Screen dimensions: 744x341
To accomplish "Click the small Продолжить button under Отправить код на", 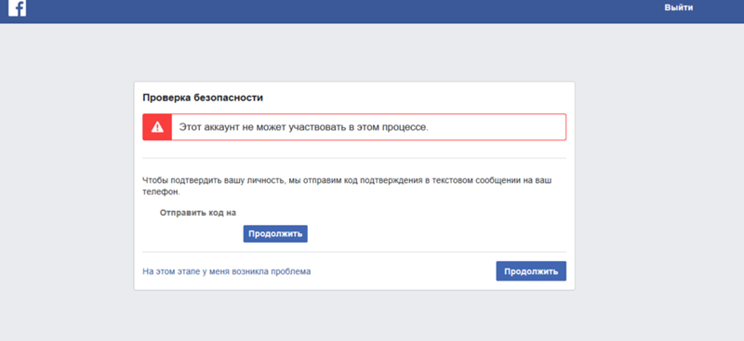I will (275, 234).
